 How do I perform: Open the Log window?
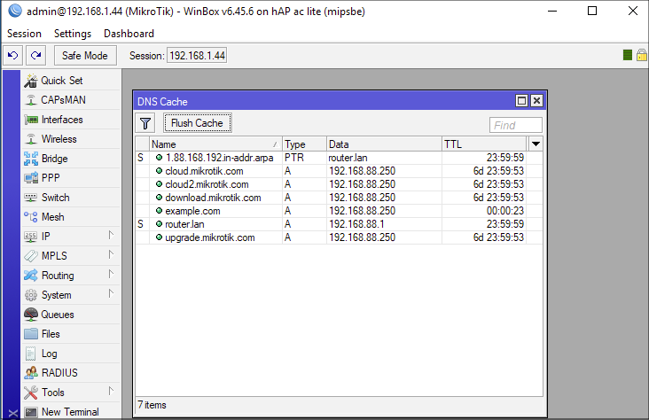[x=70, y=354]
